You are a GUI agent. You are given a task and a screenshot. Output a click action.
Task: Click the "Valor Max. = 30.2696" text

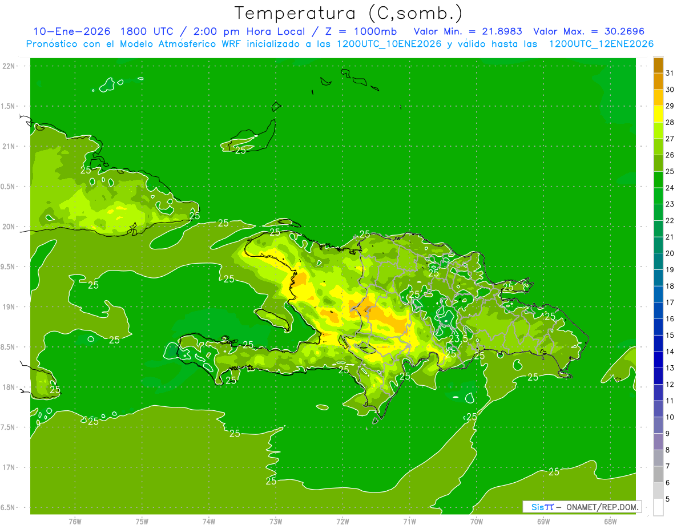click(x=589, y=31)
